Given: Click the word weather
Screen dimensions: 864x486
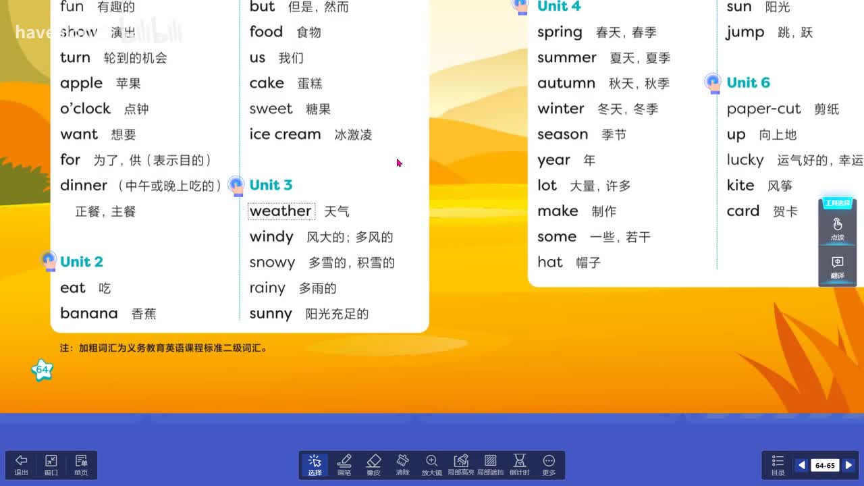Looking at the screenshot, I should click(x=280, y=211).
